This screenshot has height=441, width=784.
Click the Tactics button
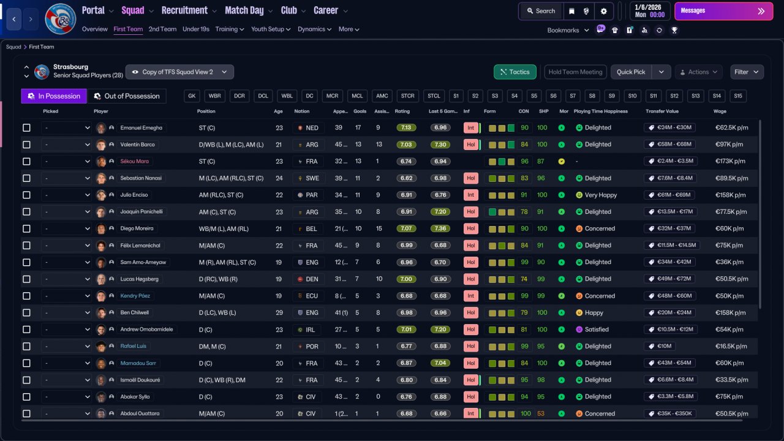click(x=515, y=72)
